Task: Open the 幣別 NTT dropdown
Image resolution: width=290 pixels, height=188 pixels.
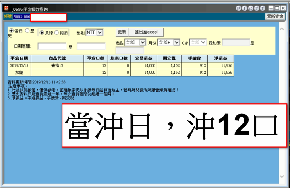Action: tap(94, 32)
